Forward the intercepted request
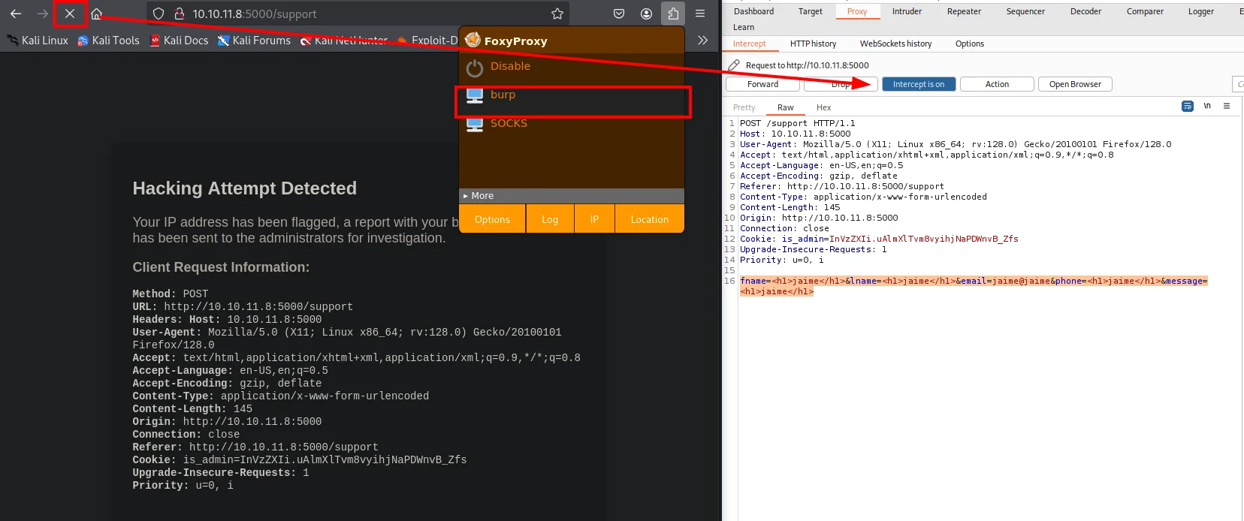The image size is (1244, 521). [x=762, y=84]
